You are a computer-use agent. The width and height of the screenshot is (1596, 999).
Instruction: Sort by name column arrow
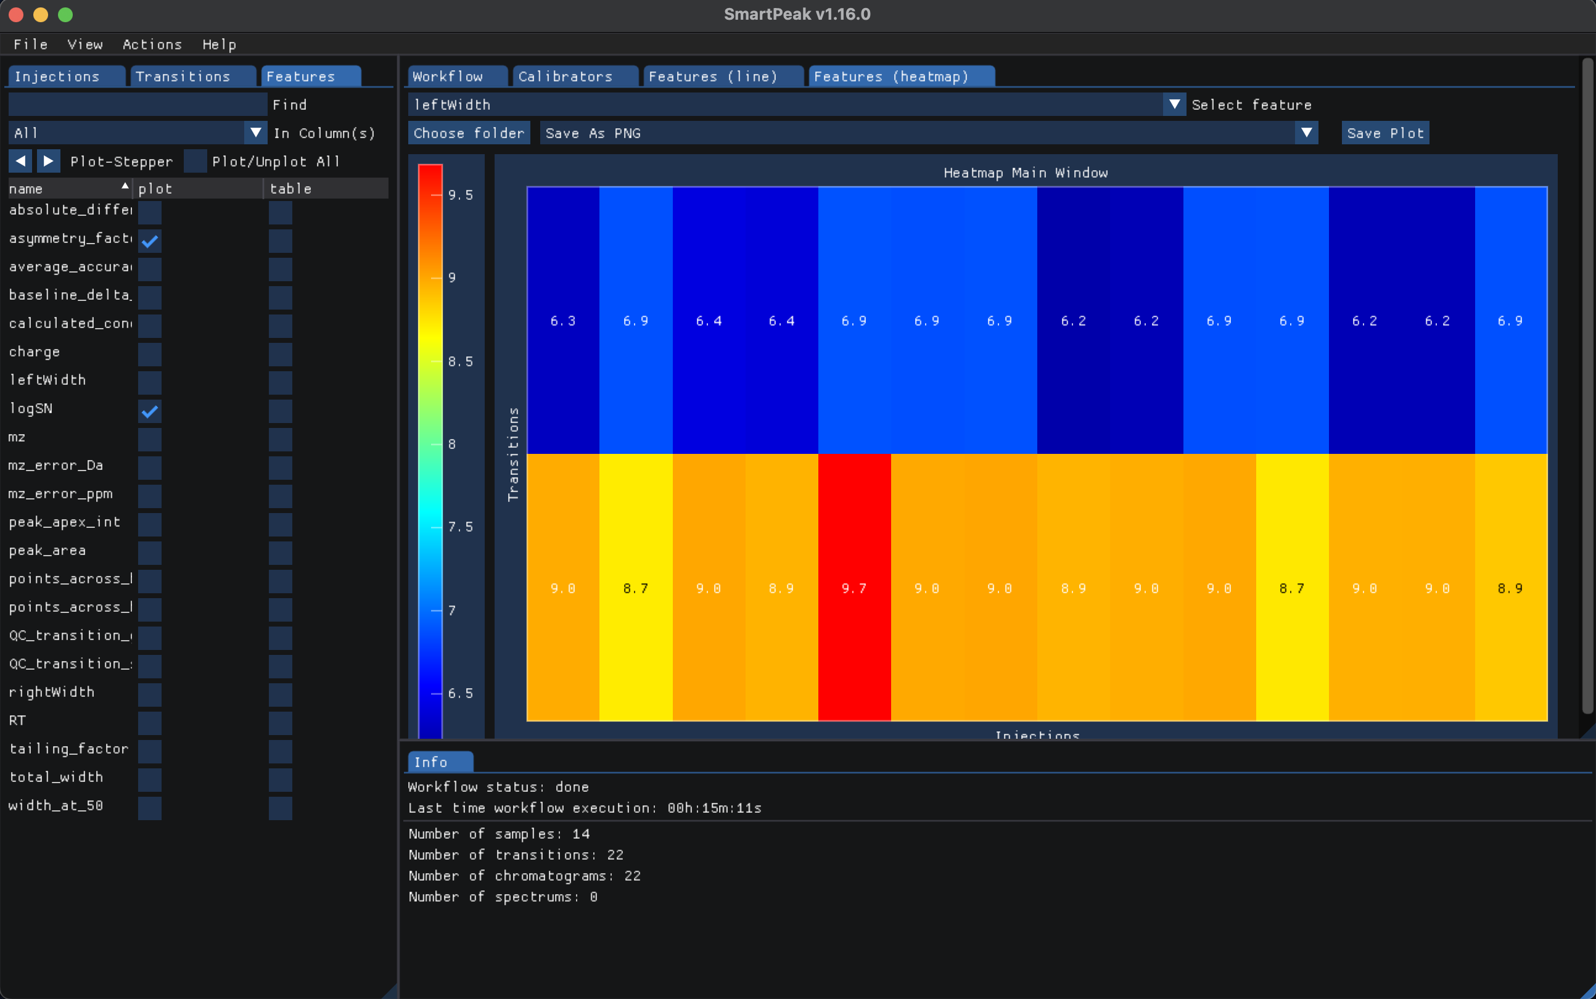click(125, 187)
